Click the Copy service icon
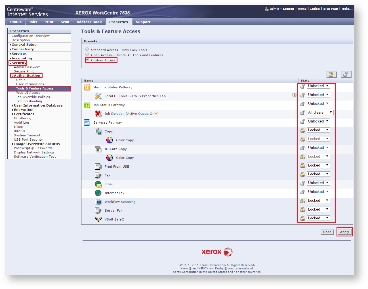The height and width of the screenshot is (289, 368). (x=98, y=131)
